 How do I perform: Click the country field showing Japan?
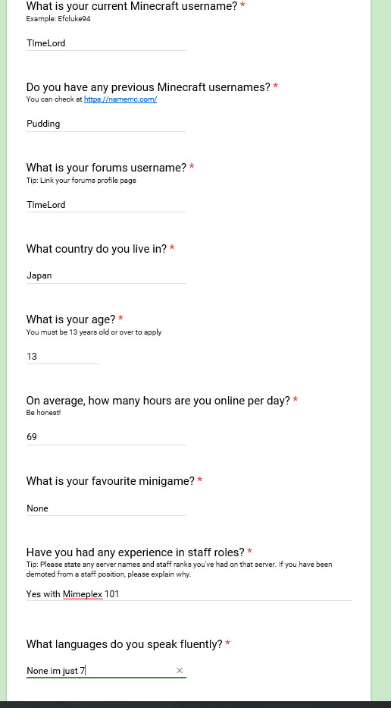[106, 275]
